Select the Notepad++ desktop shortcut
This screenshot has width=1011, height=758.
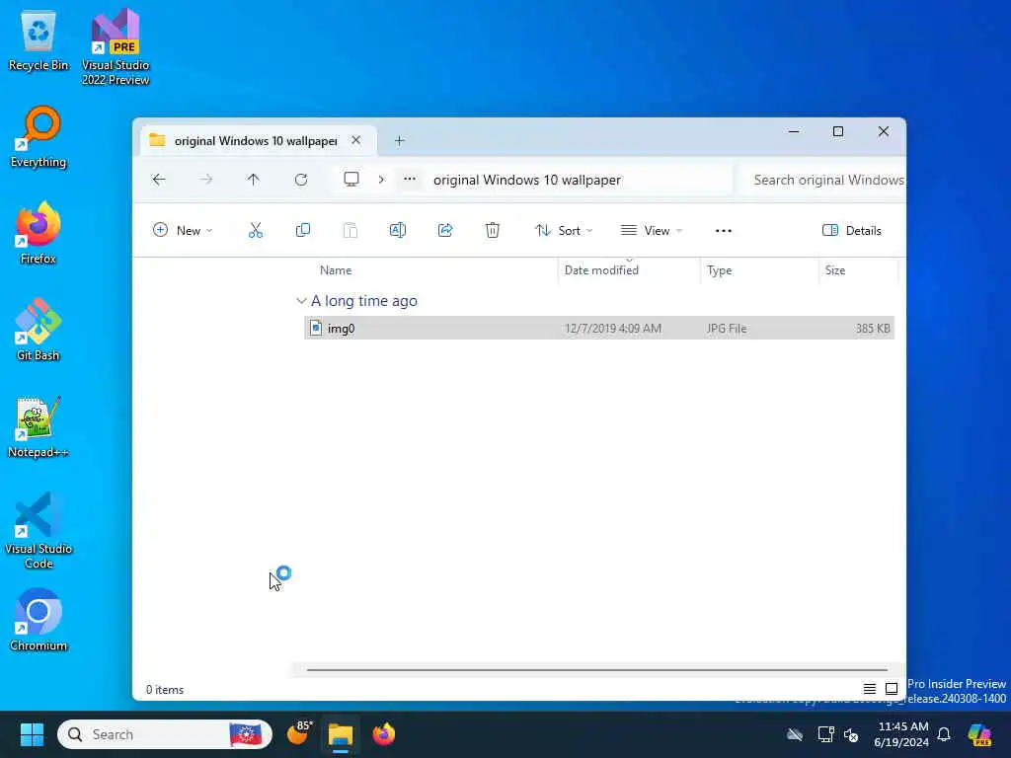click(39, 426)
